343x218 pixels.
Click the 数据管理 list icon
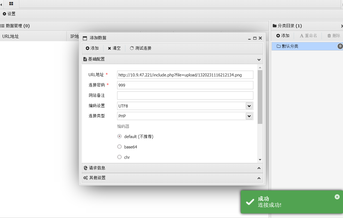2,26
